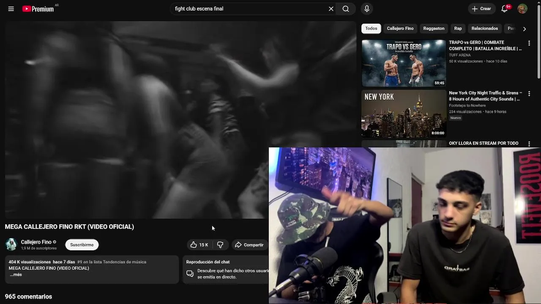Image resolution: width=541 pixels, height=304 pixels.
Task: Select the Rap filter chip
Action: [458, 28]
